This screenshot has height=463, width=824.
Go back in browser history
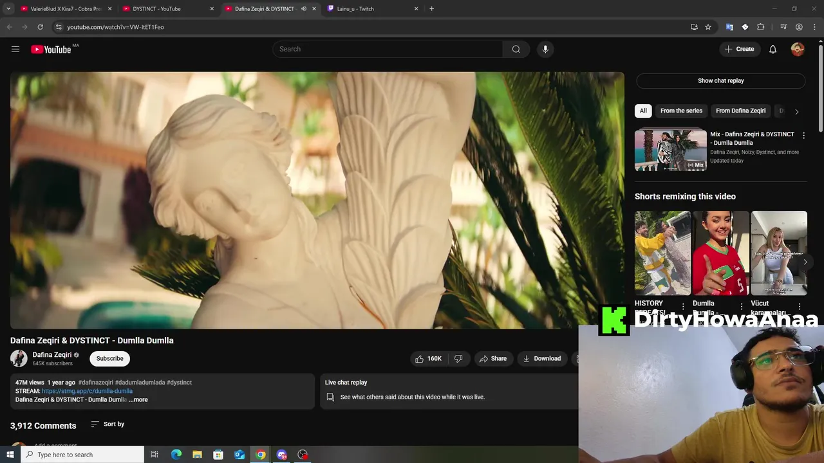pos(9,27)
